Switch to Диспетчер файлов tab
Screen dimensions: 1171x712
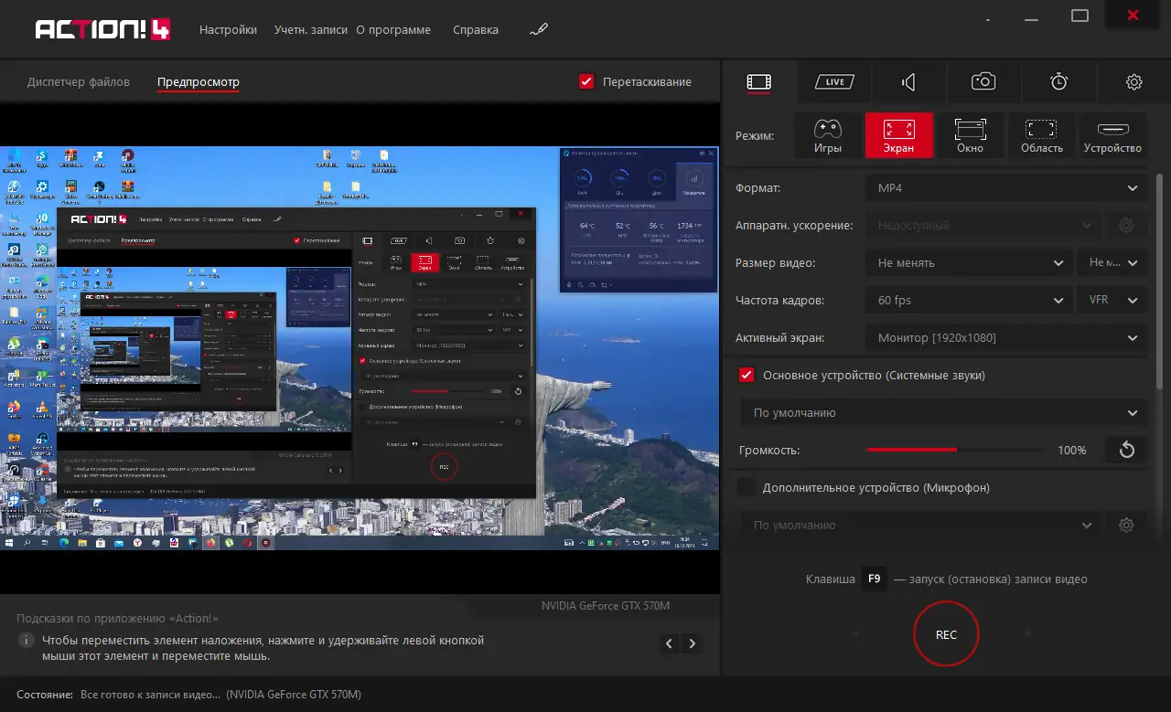79,81
